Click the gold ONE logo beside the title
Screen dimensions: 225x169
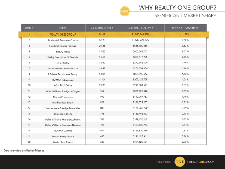click(125, 11)
